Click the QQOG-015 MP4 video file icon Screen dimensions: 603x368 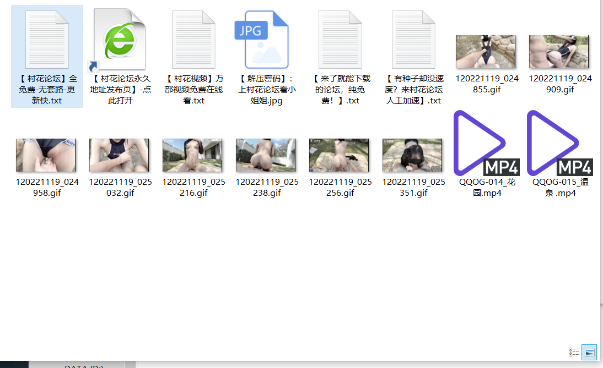tap(553, 143)
